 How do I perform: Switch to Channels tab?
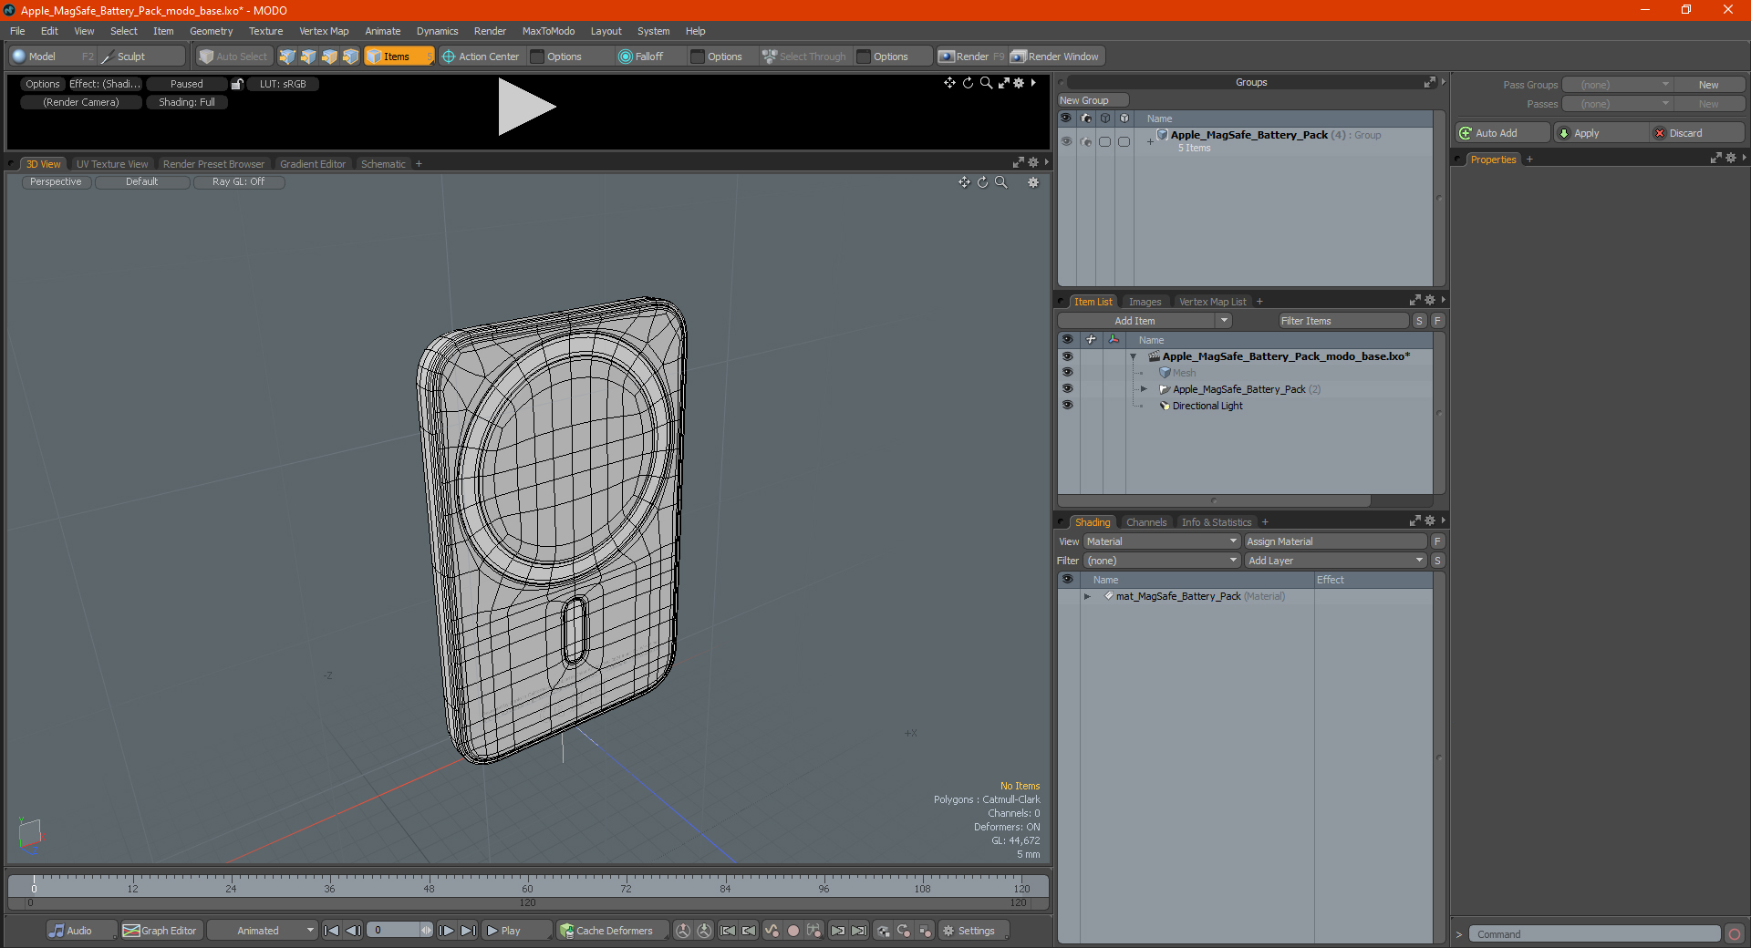point(1146,522)
